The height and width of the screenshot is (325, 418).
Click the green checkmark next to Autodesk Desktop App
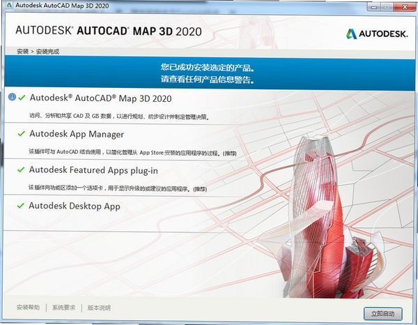pyautogui.click(x=20, y=206)
